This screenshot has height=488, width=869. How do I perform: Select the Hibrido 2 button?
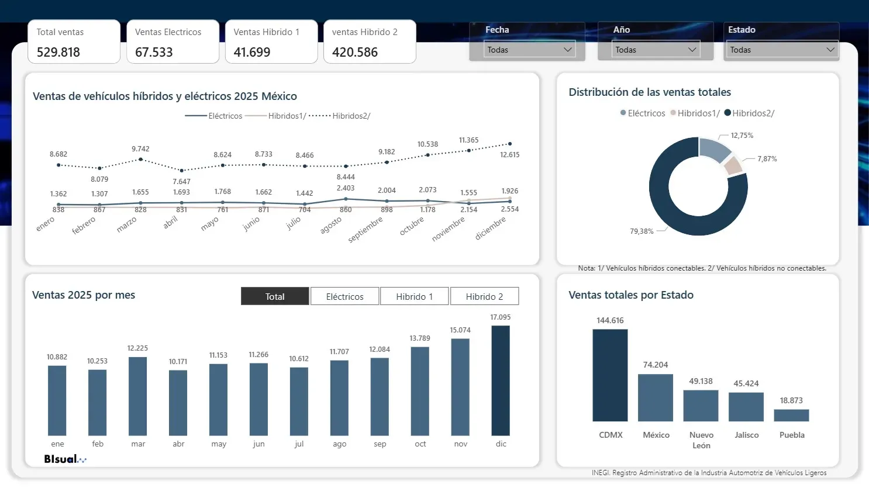(484, 296)
